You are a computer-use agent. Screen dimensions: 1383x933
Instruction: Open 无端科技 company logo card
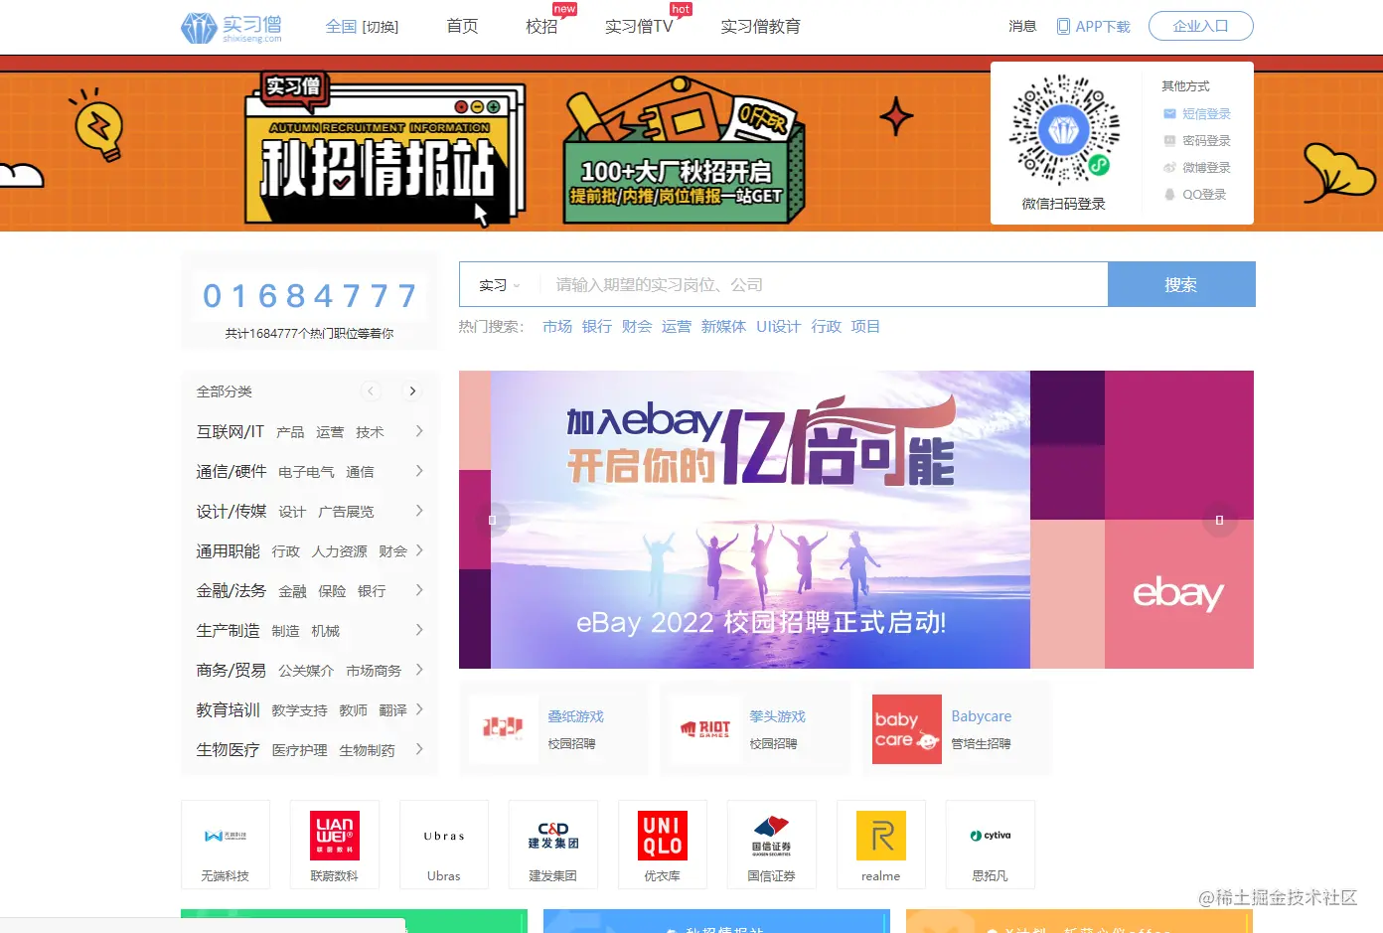[226, 845]
